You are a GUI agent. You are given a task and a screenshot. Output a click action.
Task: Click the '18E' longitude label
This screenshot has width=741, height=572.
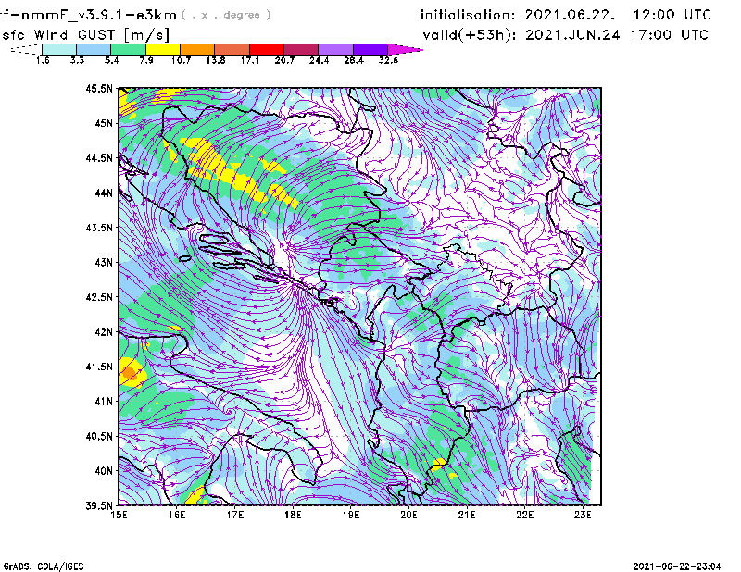tap(293, 515)
